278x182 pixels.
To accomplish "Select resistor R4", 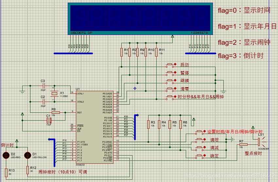I will 159,124.
